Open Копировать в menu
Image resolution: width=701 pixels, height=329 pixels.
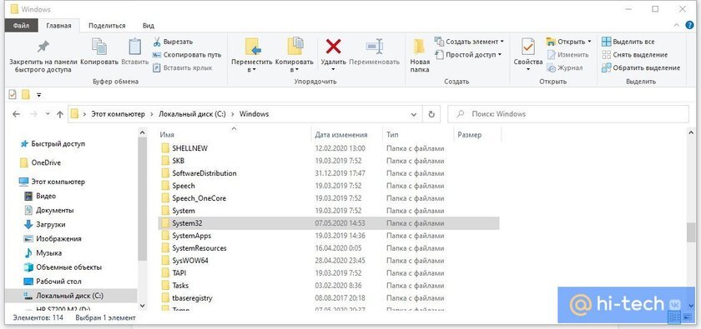(294, 55)
